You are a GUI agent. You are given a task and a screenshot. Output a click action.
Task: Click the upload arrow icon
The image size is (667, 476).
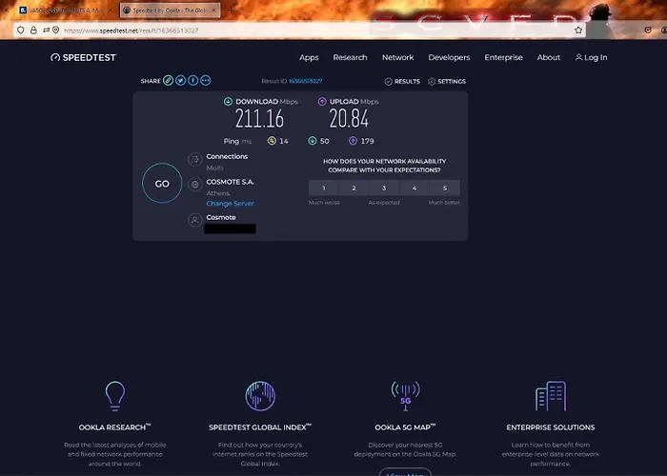[x=322, y=101]
